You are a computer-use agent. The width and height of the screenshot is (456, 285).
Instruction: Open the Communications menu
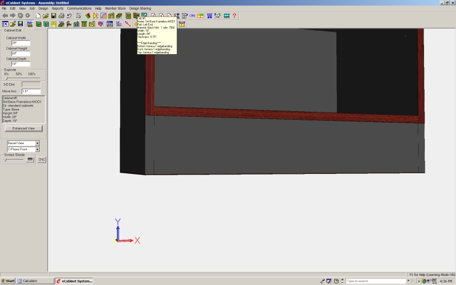pyautogui.click(x=79, y=9)
